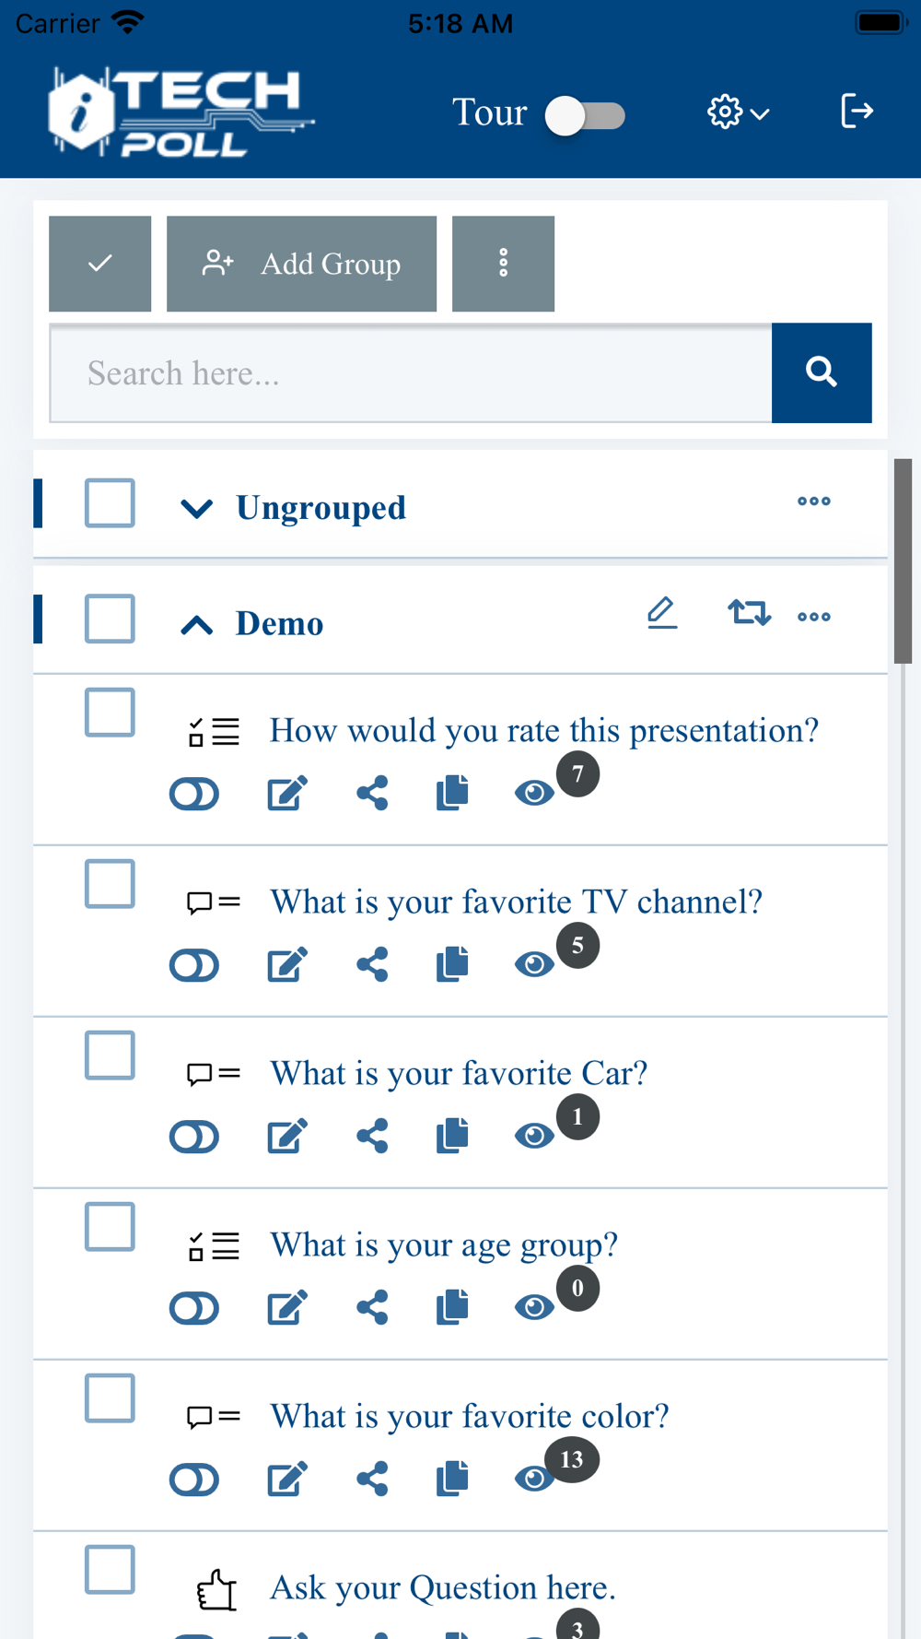921x1639 pixels.
Task: Duplicate the age group poll
Action: coord(452,1307)
